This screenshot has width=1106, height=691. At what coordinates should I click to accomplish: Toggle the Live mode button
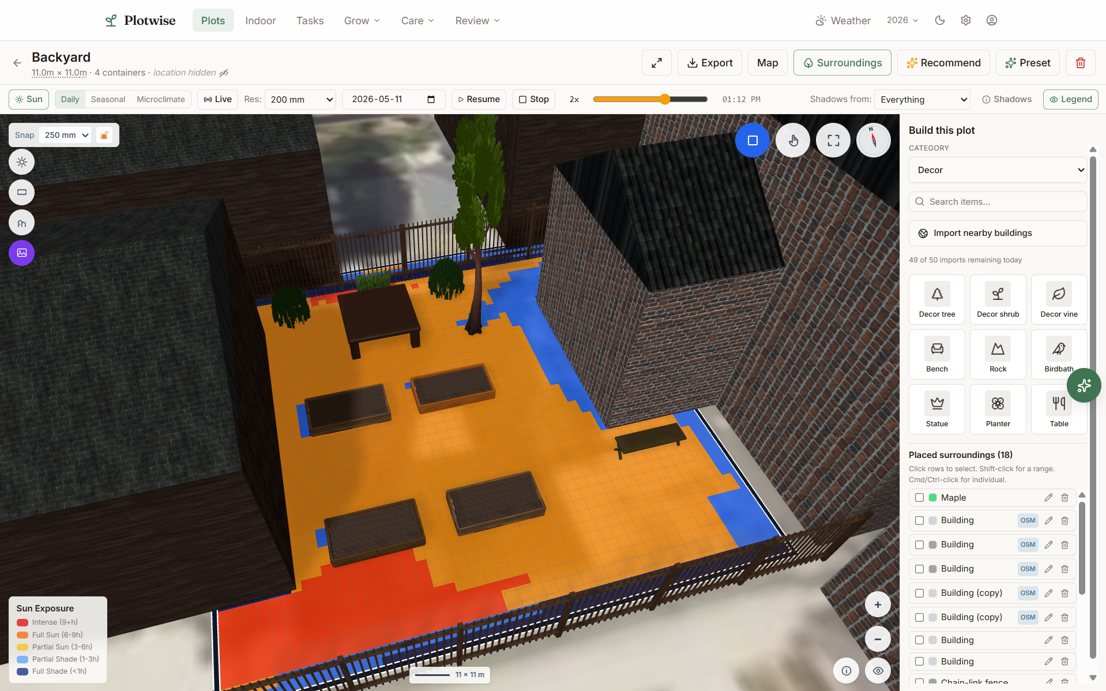(x=217, y=99)
